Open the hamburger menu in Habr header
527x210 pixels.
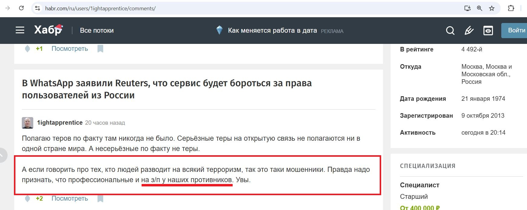[x=20, y=30]
